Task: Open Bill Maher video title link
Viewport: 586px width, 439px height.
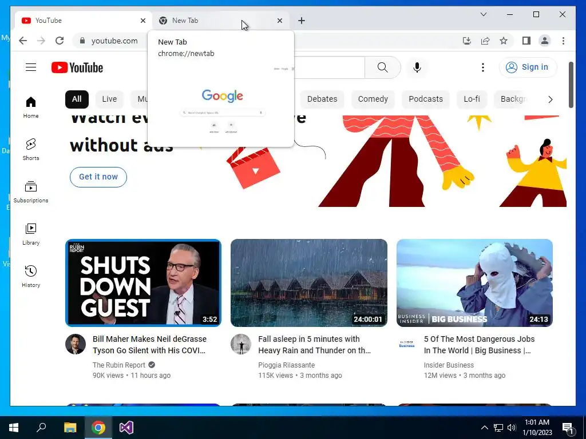Action: coord(149,345)
